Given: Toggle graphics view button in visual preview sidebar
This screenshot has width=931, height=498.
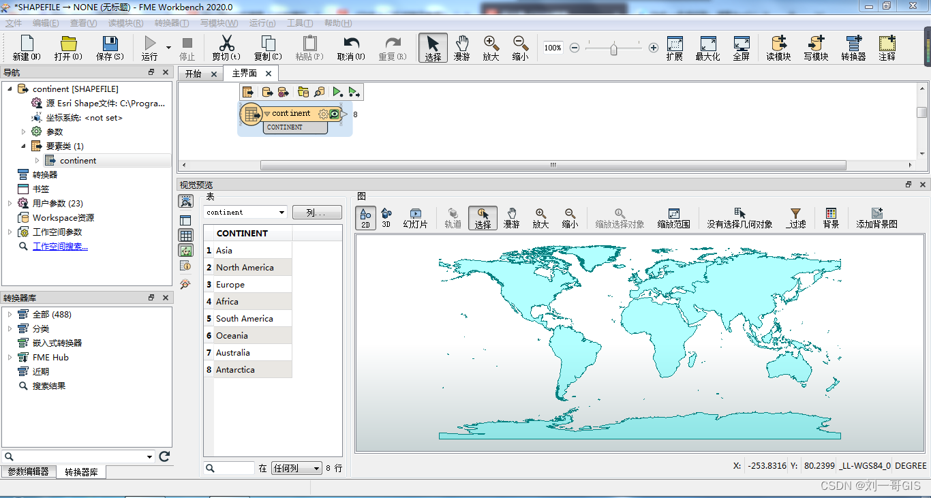Looking at the screenshot, I should pyautogui.click(x=185, y=251).
